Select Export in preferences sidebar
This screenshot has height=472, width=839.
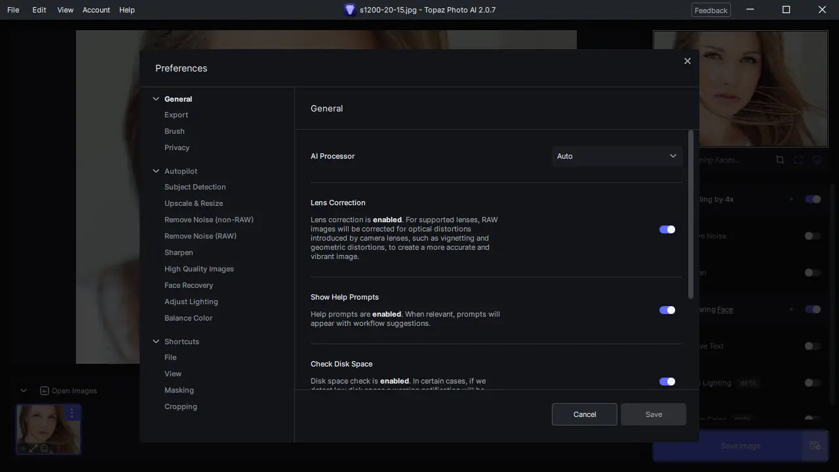[x=176, y=115]
